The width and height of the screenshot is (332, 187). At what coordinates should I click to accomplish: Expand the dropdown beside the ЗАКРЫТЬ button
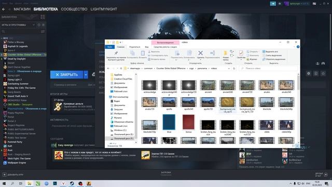(86, 75)
